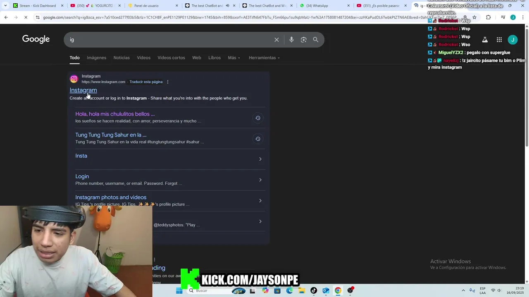Start a voice search with microphone icon
This screenshot has height=297, width=529.
point(291,40)
